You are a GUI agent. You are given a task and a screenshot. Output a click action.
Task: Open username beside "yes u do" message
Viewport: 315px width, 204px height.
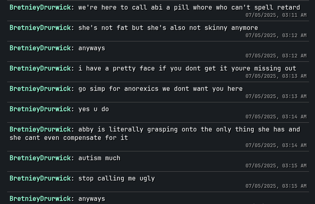pos(40,109)
